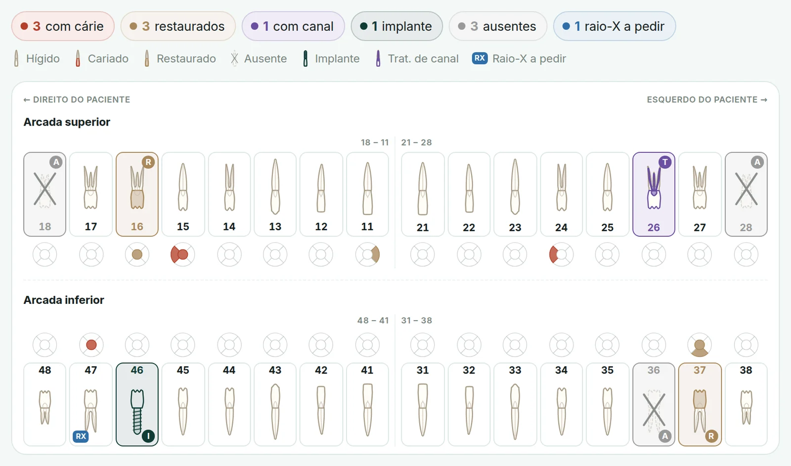Click 'Arcada inferior' heading
This screenshot has height=466, width=791.
[64, 300]
